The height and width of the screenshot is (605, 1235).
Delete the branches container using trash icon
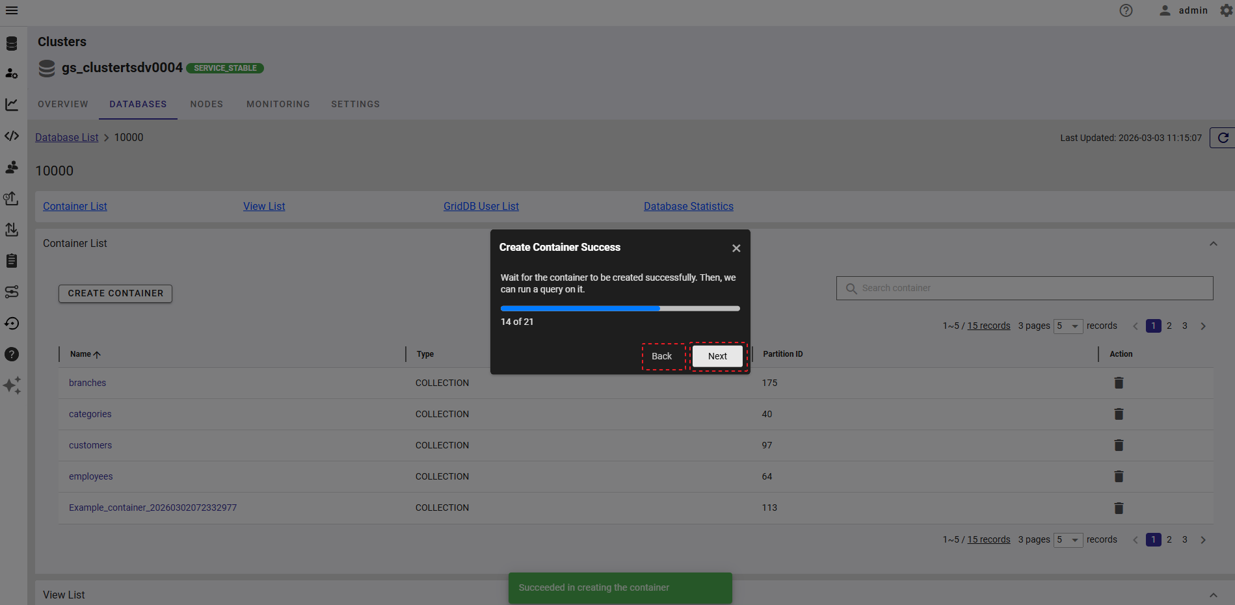click(x=1119, y=383)
